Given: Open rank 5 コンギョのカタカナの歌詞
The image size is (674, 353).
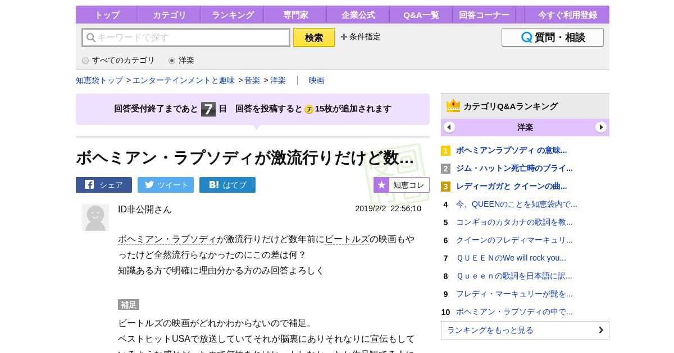Looking at the screenshot, I should (514, 222).
